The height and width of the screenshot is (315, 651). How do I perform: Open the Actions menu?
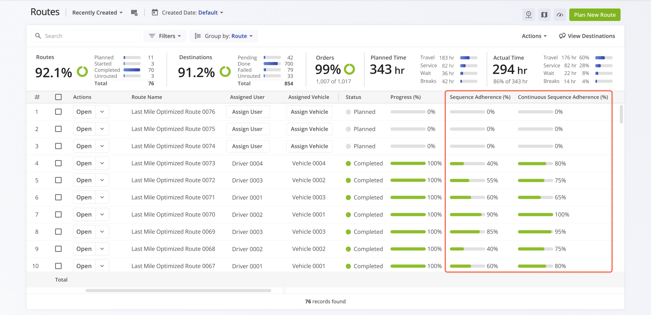point(534,36)
